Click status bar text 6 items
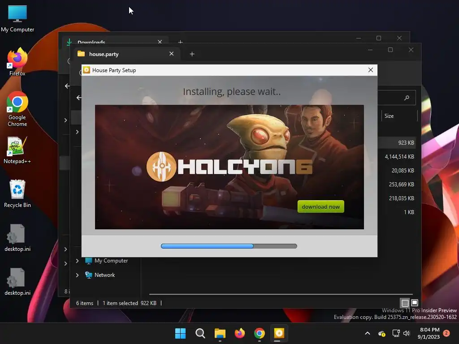459x344 pixels. tap(85, 303)
